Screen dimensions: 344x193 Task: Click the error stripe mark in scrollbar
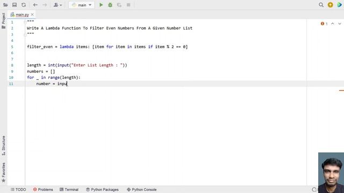pyautogui.click(x=341, y=91)
